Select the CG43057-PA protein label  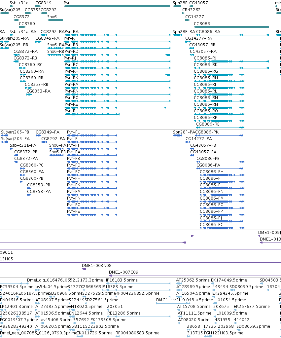click(x=203, y=152)
